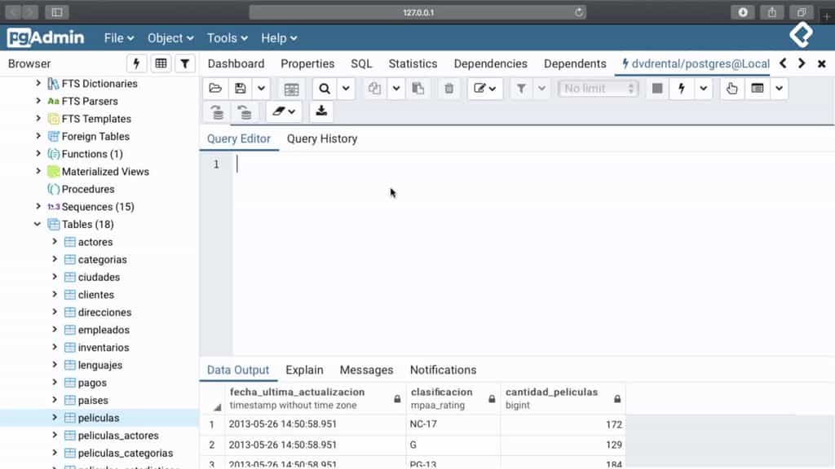Open a SQL file using the folder icon

[x=214, y=88]
